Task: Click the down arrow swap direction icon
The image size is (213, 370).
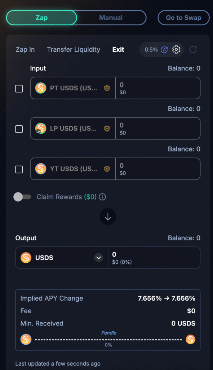Action: coord(108,217)
